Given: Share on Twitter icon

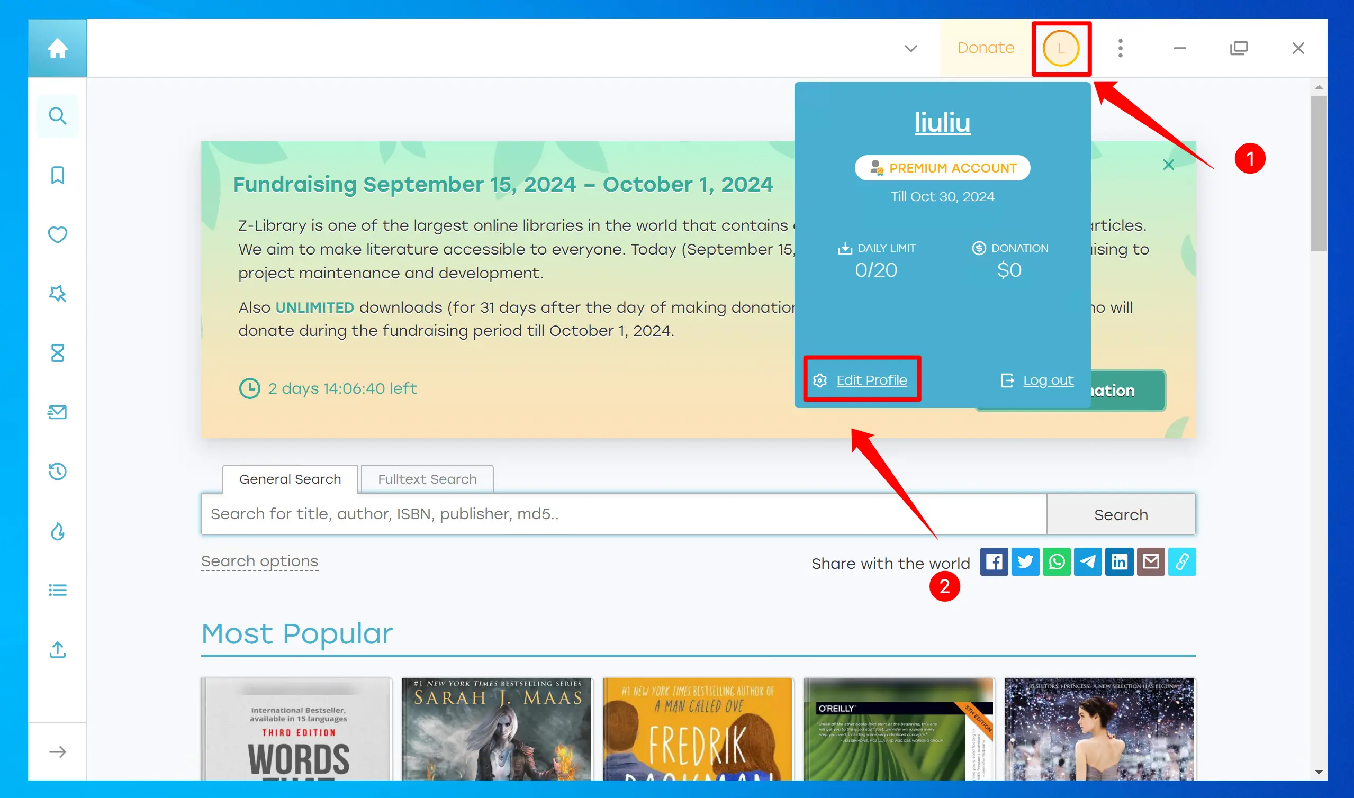Looking at the screenshot, I should click(x=1025, y=562).
